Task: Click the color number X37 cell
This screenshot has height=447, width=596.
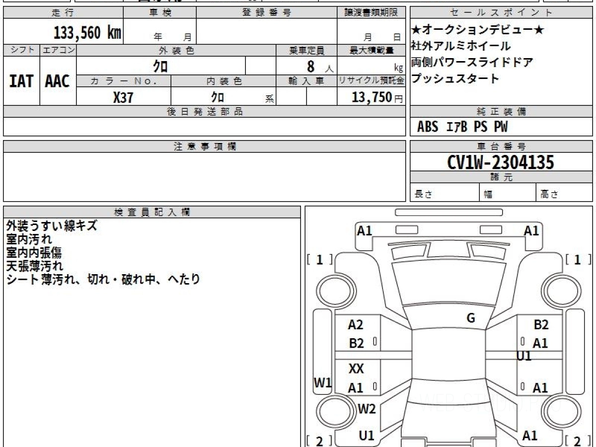Action: click(x=123, y=97)
